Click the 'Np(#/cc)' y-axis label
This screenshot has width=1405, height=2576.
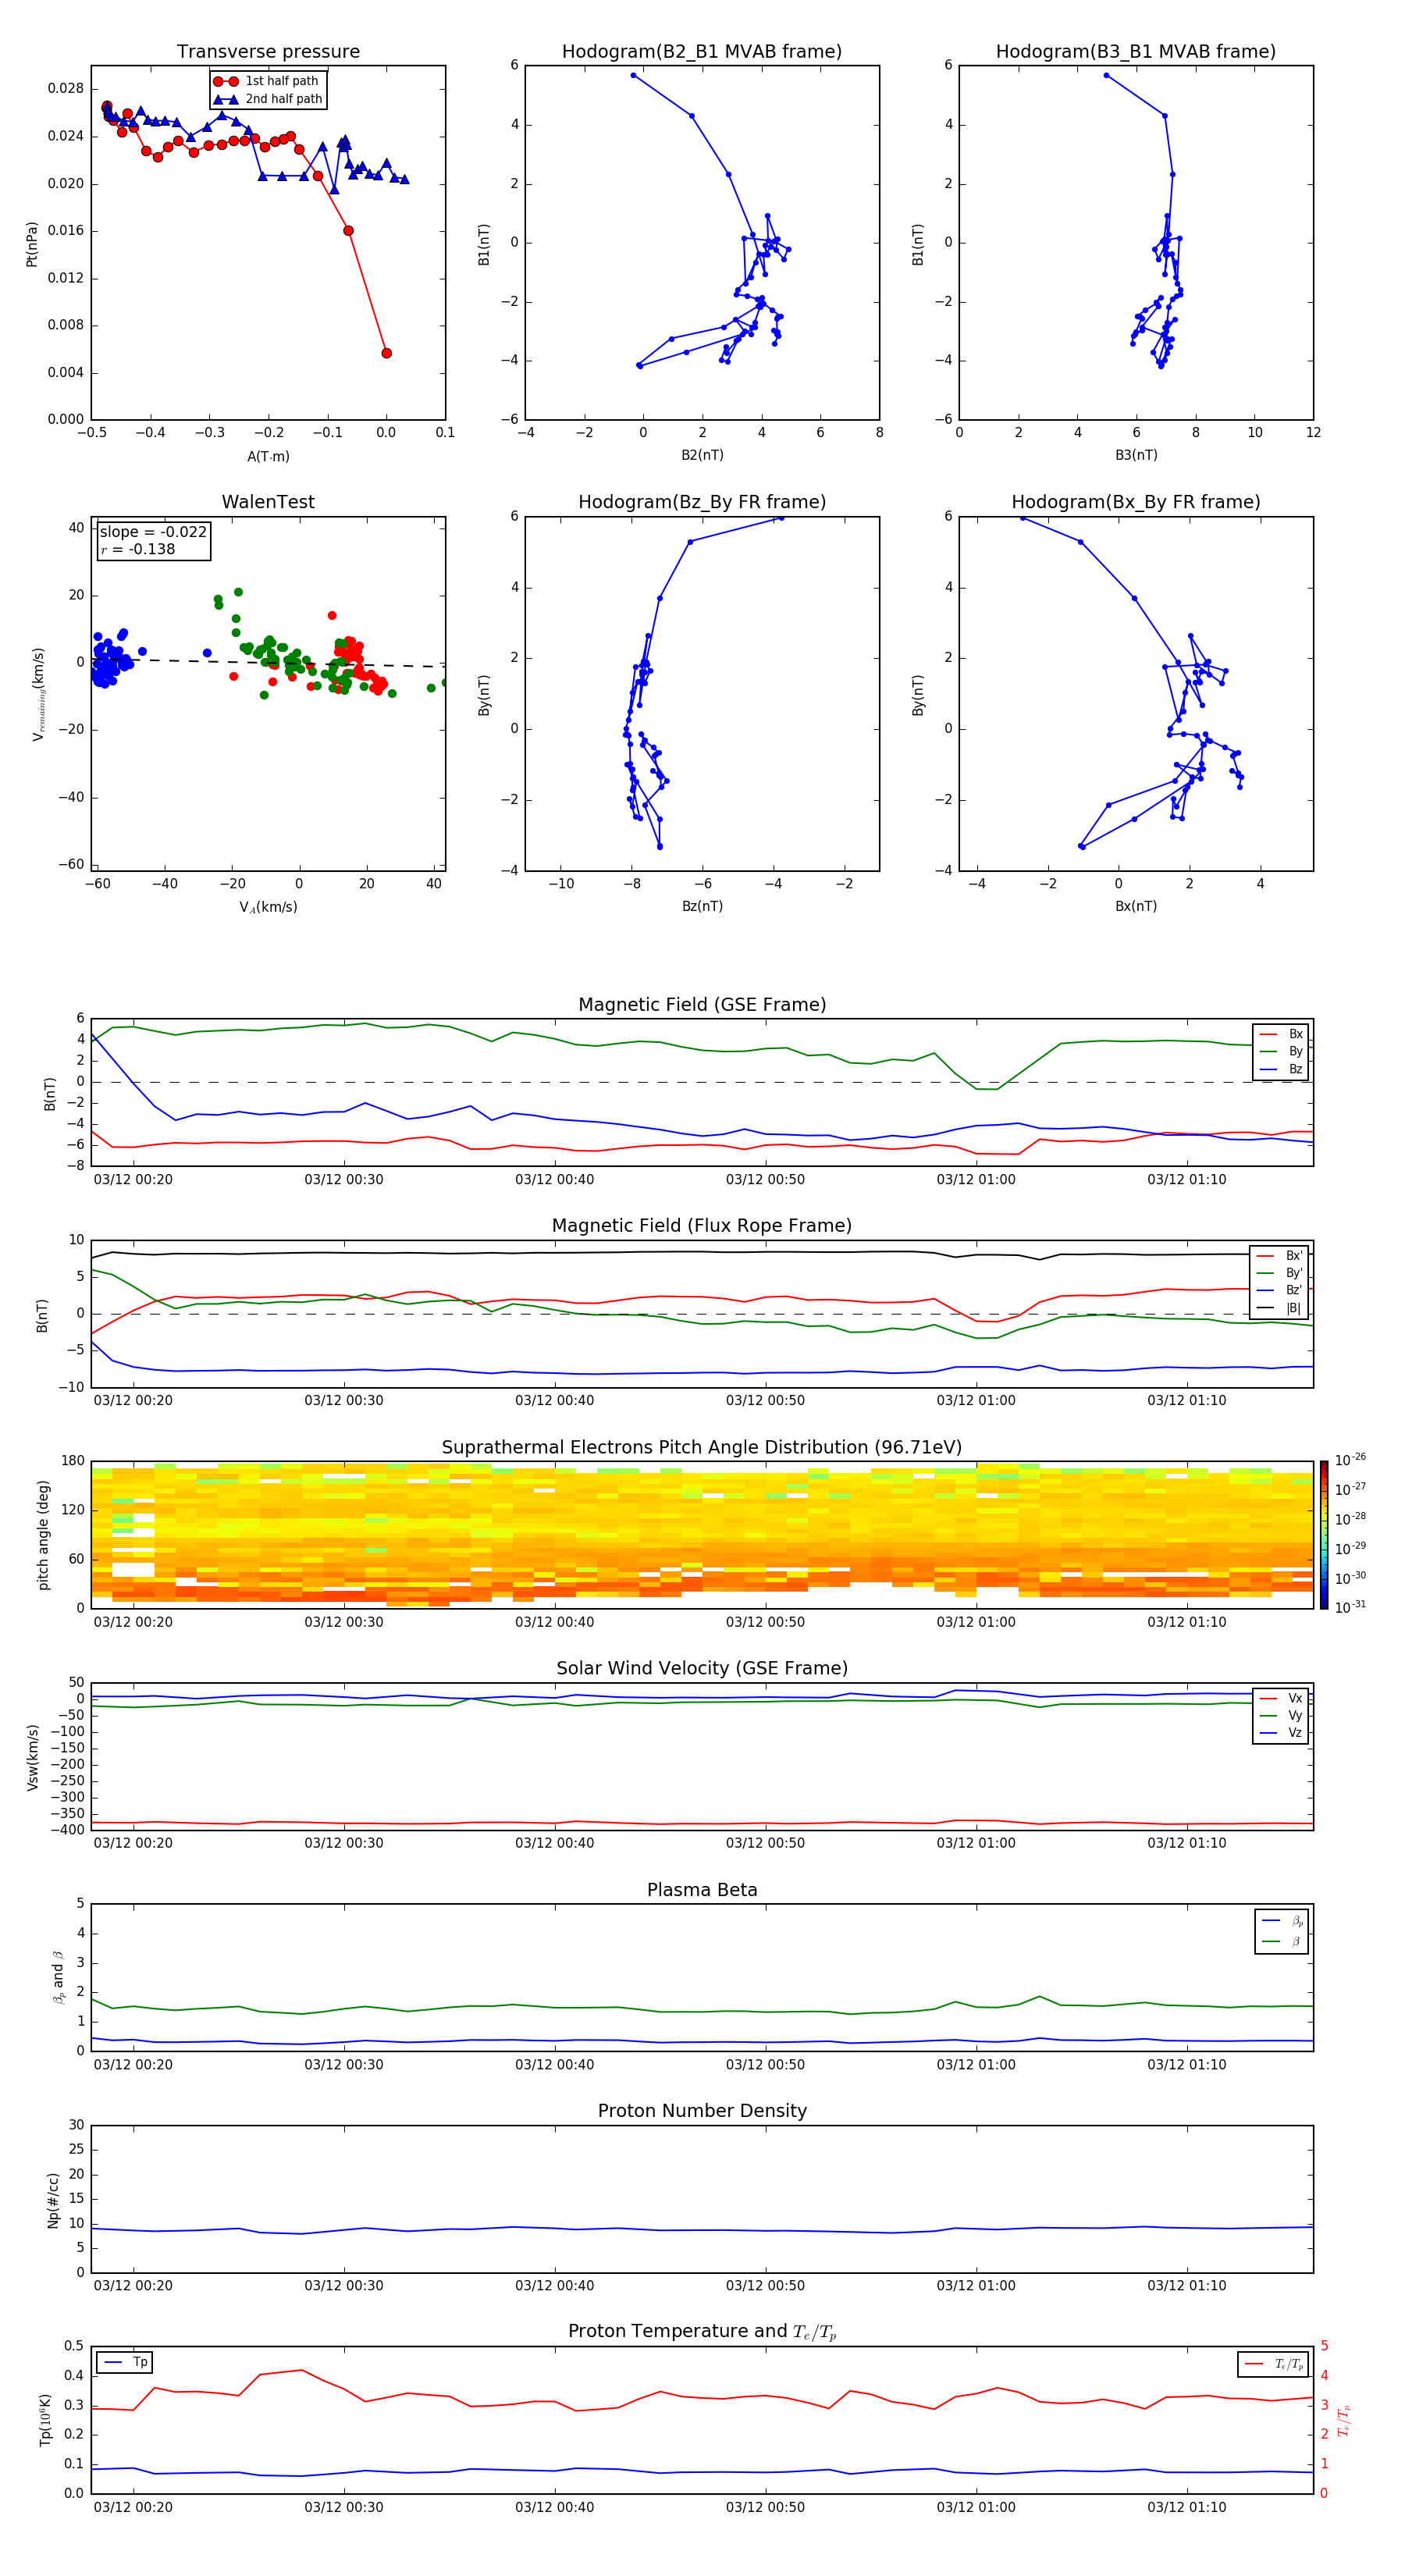point(53,2200)
